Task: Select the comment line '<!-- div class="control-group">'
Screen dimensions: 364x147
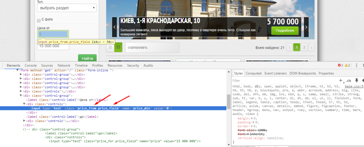Action: pyautogui.click(x=51, y=129)
